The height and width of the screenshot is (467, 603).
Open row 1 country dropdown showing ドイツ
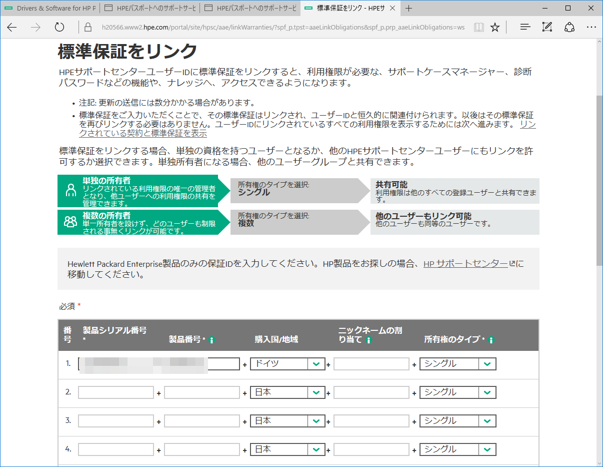[287, 364]
